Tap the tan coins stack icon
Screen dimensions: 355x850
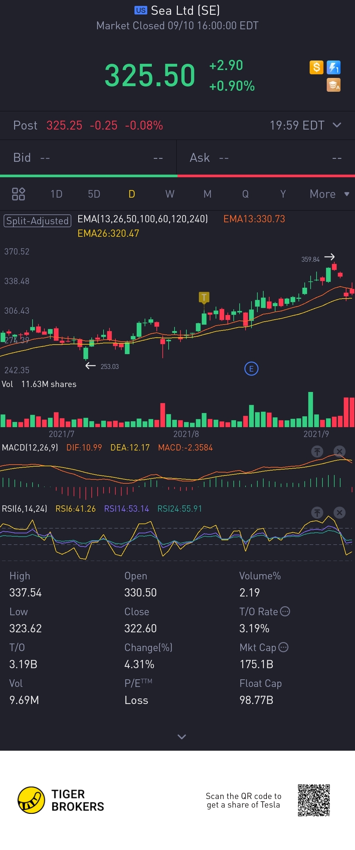click(x=334, y=85)
